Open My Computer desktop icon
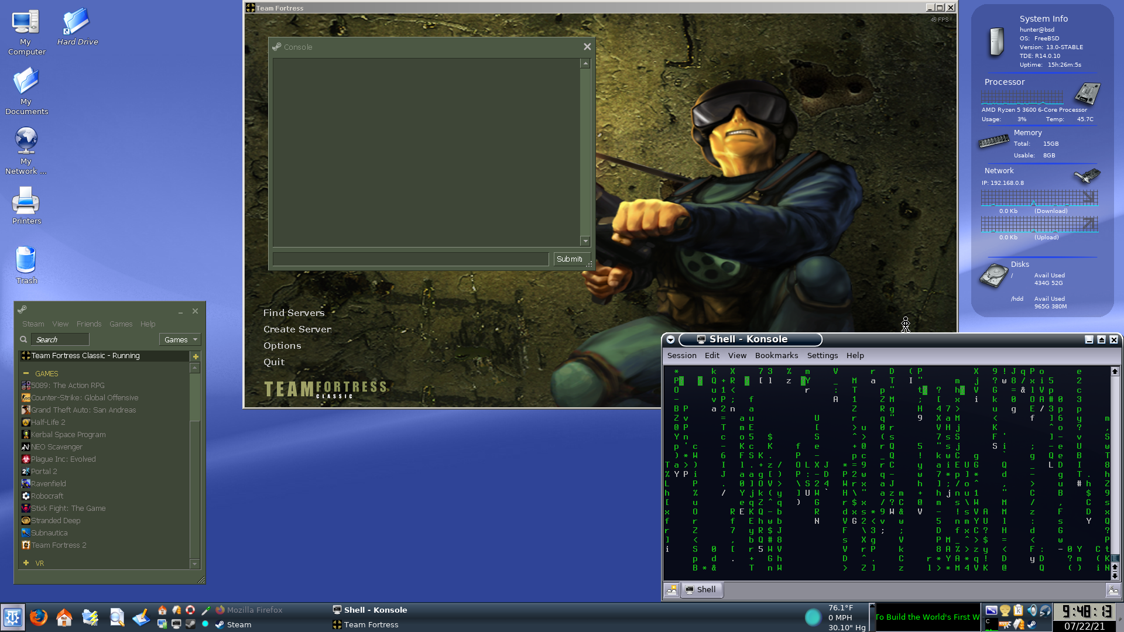 (26, 33)
